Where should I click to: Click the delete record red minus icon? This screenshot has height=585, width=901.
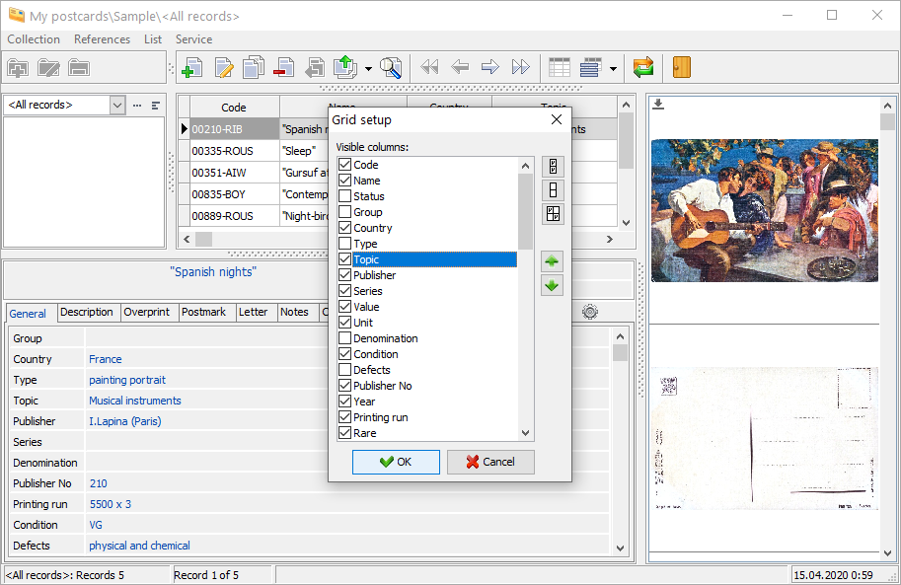tap(284, 67)
